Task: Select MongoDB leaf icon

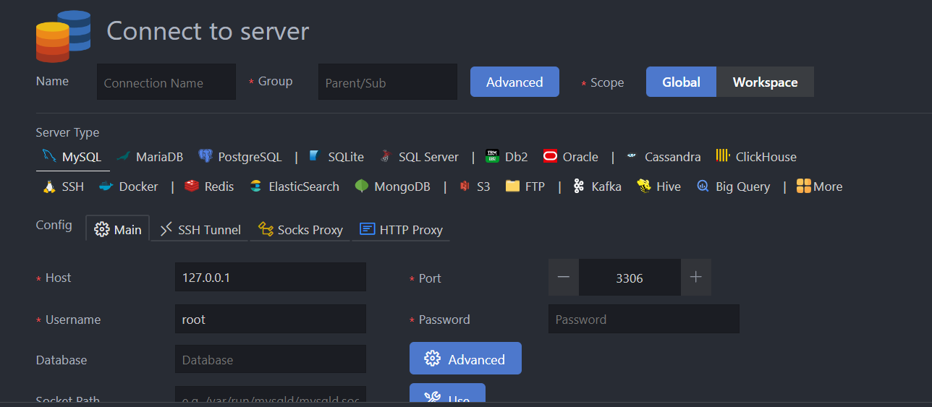Action: (x=362, y=187)
